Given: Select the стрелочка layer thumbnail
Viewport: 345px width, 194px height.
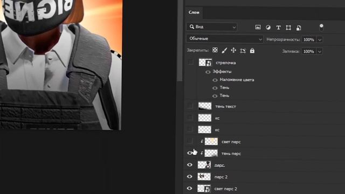Looking at the screenshot, I should 205,63.
